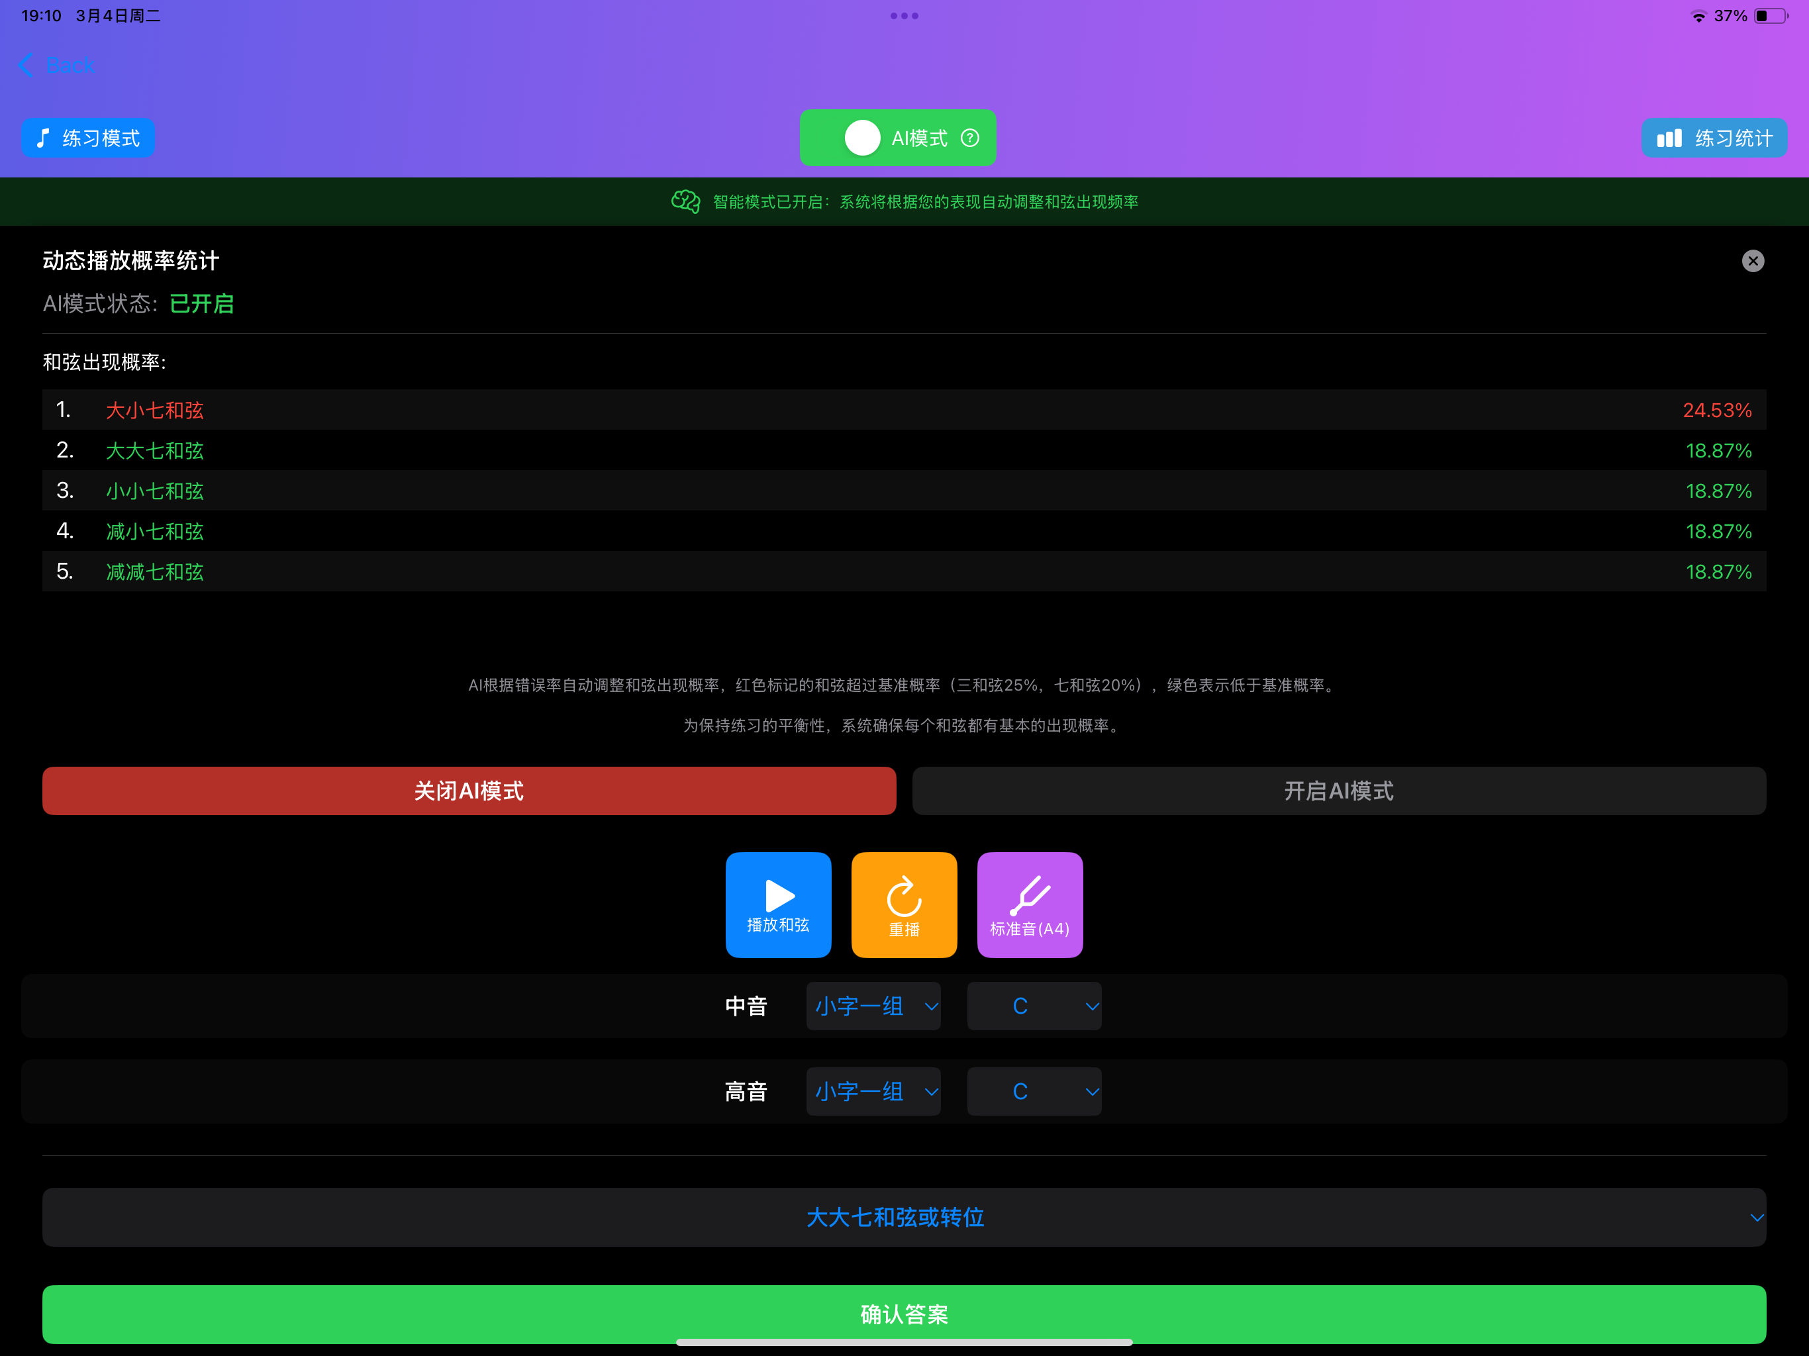Open 练习模式 practice mode button
The width and height of the screenshot is (1809, 1356).
point(87,138)
